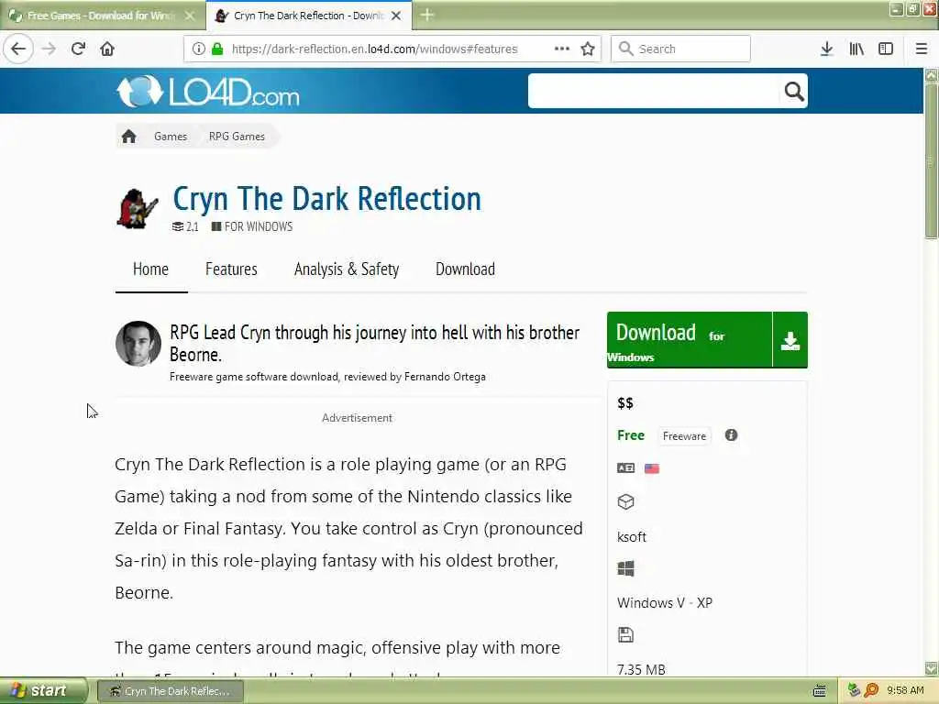This screenshot has height=704, width=939.
Task: Show site information icon in address bar
Action: point(199,49)
